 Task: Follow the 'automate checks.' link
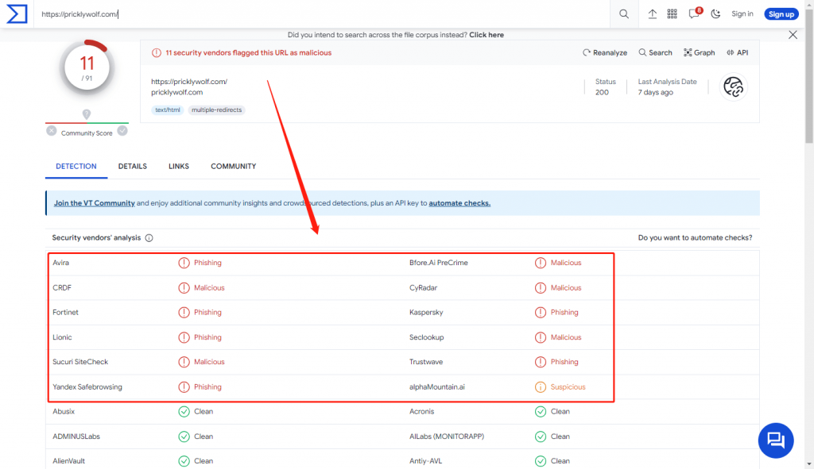459,203
